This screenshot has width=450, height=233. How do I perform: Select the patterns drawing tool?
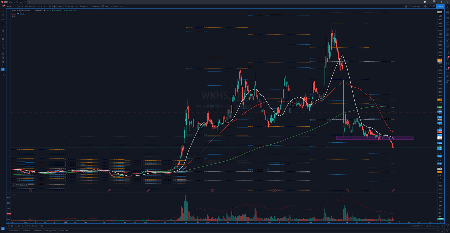tap(3, 31)
